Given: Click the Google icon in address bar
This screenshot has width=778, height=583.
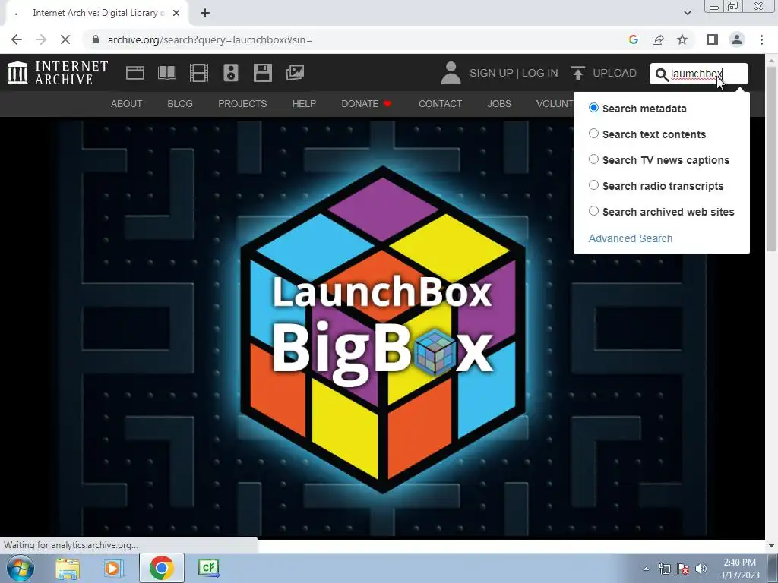Looking at the screenshot, I should [633, 39].
